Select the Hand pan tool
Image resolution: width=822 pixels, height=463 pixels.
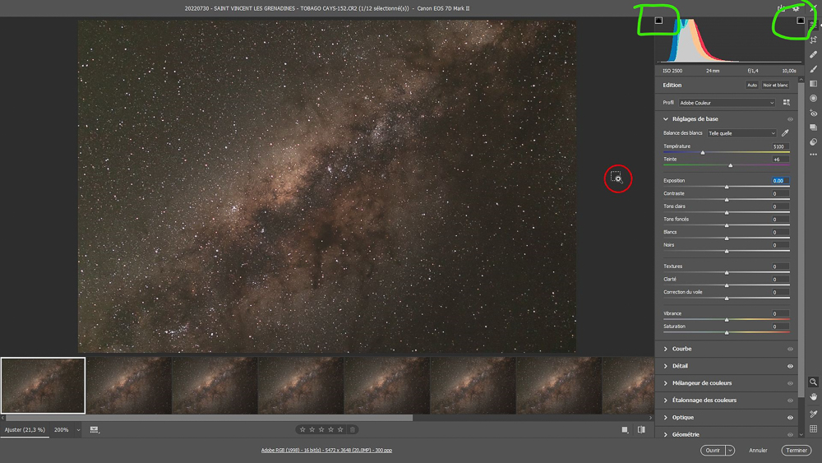pos(813,397)
